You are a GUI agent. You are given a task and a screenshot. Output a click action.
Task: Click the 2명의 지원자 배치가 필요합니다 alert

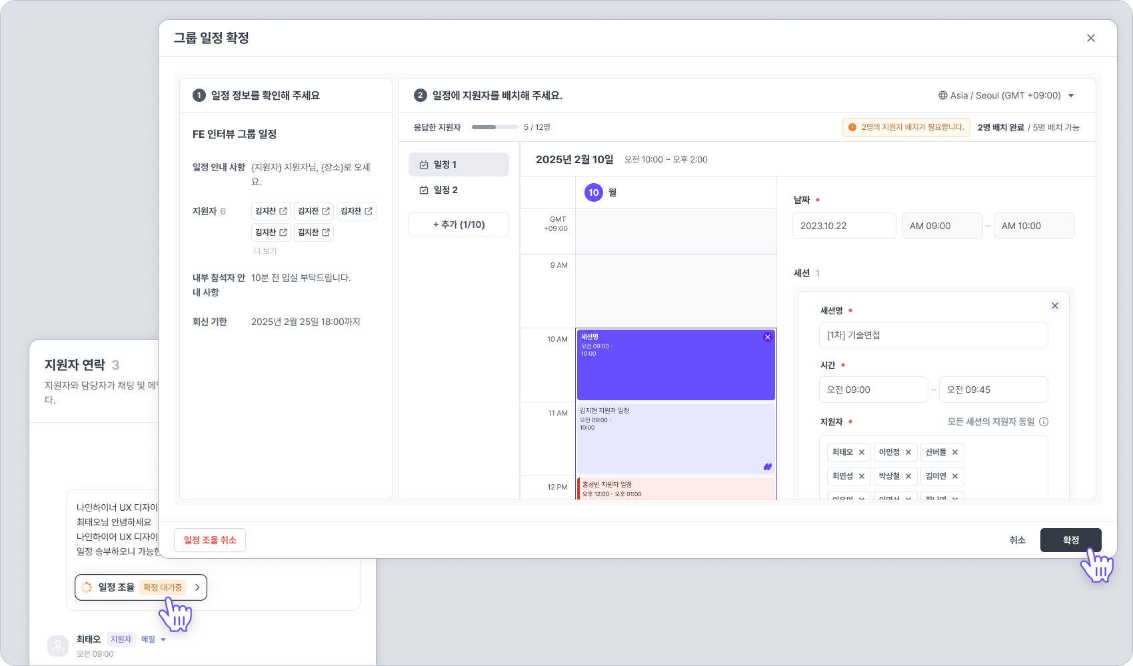click(906, 127)
